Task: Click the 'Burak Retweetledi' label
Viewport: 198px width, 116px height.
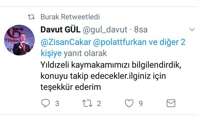Action: (70, 17)
